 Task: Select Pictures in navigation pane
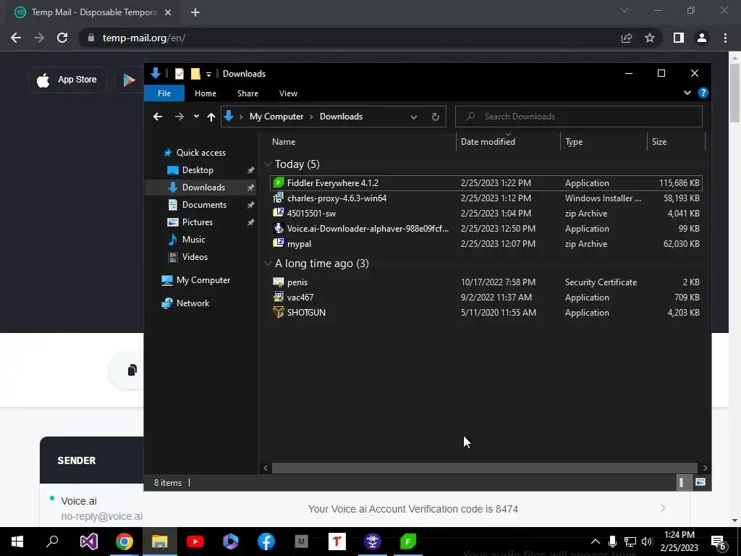197,222
